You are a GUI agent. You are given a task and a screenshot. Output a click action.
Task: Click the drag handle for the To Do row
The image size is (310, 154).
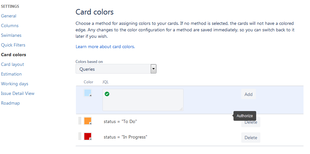(80, 121)
